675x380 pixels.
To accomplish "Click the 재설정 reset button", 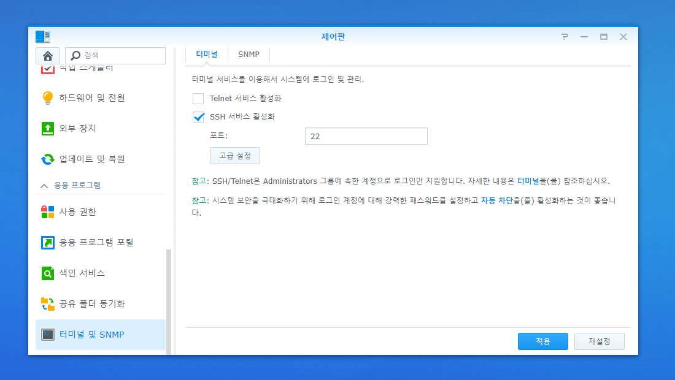I will [x=600, y=341].
